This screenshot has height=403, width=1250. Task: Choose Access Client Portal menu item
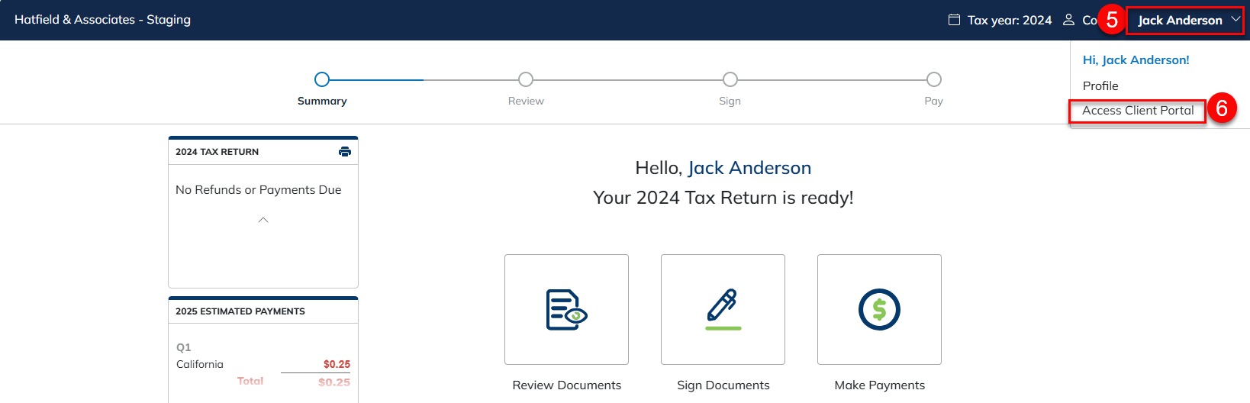pyautogui.click(x=1137, y=111)
